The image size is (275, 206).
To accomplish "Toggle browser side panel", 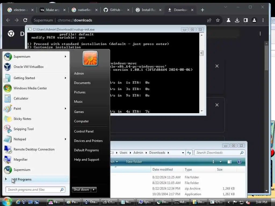I will pos(246,20).
